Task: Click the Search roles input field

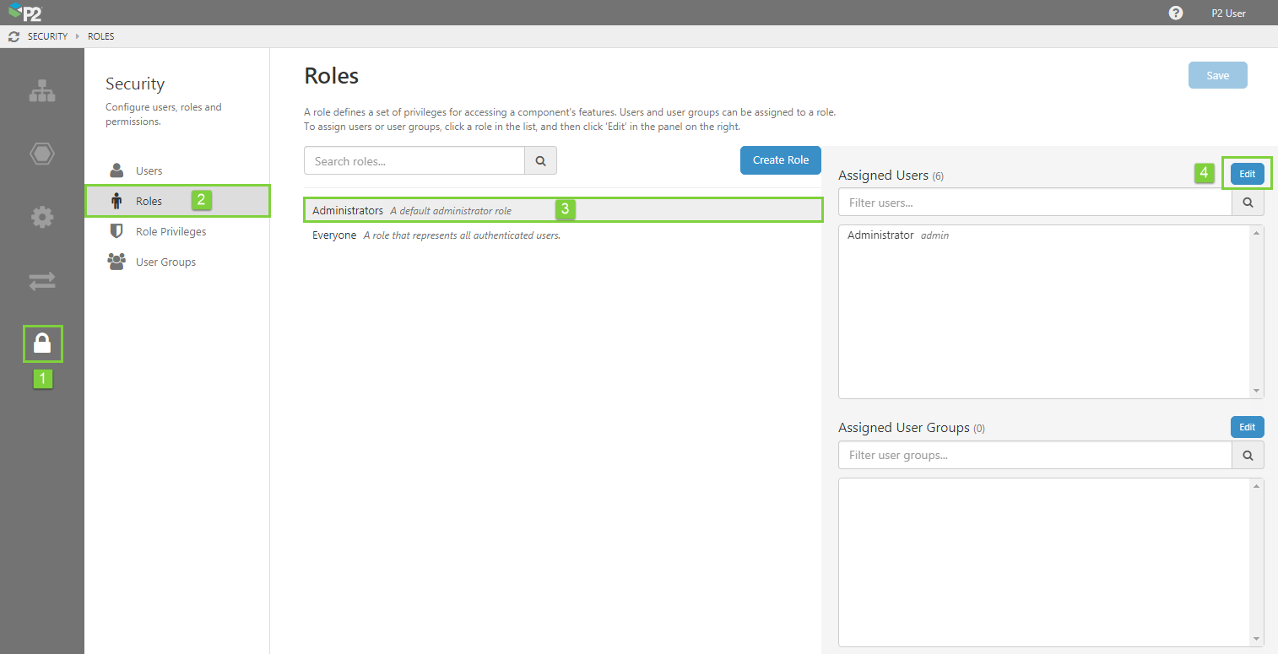Action: pyautogui.click(x=414, y=160)
